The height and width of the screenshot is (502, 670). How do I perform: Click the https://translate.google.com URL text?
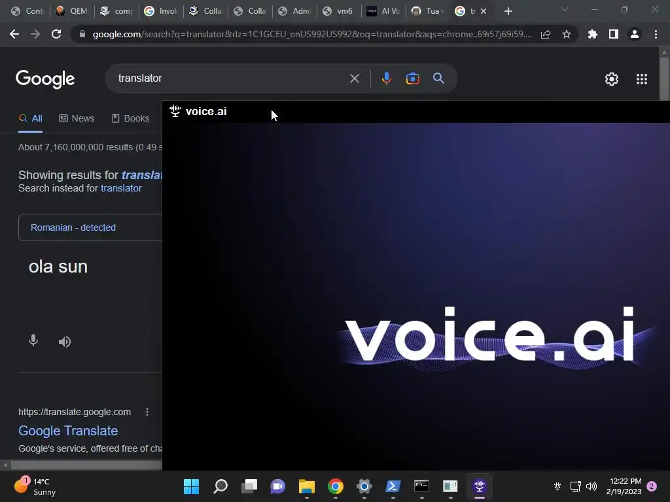point(75,412)
